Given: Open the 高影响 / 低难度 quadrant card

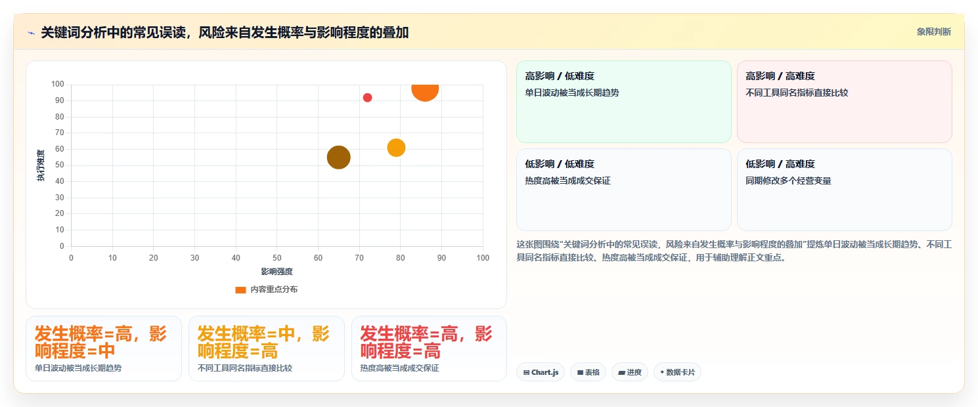Looking at the screenshot, I should pos(623,102).
